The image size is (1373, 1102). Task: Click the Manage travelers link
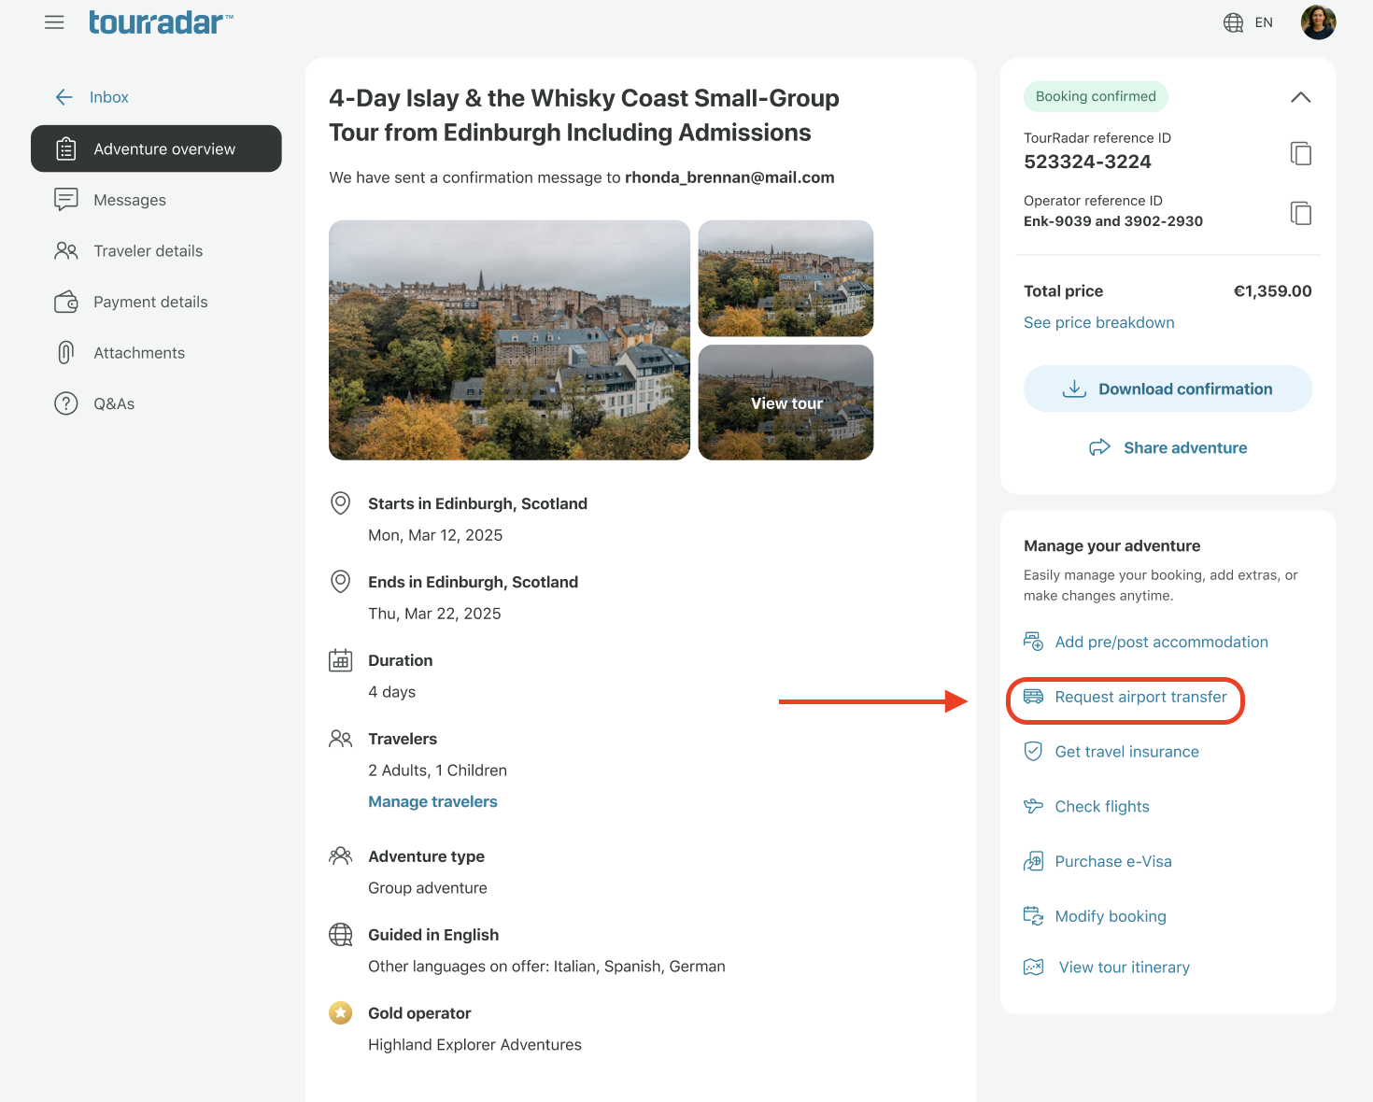[432, 801]
